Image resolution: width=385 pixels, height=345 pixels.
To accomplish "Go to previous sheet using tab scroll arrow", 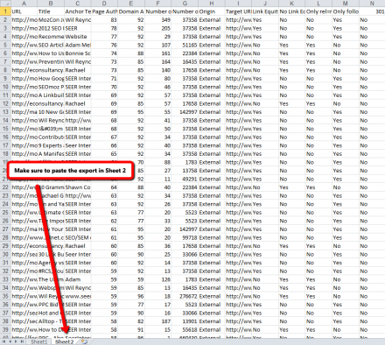I will (x=10, y=341).
